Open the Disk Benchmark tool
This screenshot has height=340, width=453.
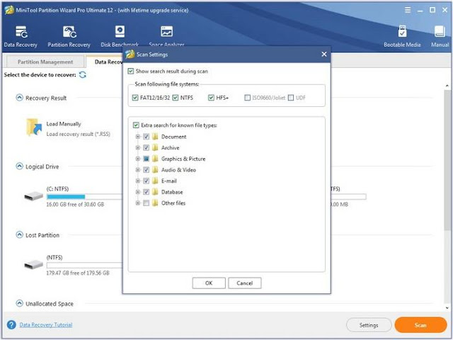coord(120,36)
